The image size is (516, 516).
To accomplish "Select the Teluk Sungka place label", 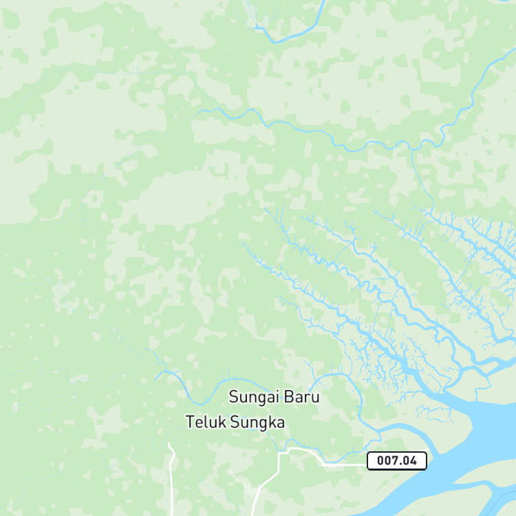I will click(x=235, y=422).
